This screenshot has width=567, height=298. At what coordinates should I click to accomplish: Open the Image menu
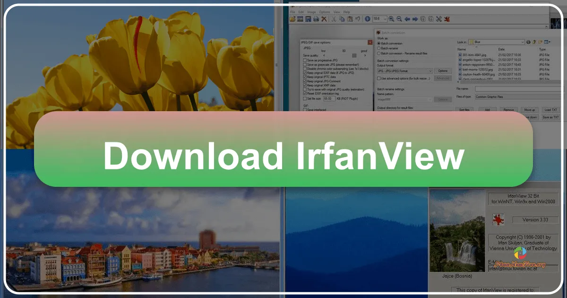pos(312,12)
